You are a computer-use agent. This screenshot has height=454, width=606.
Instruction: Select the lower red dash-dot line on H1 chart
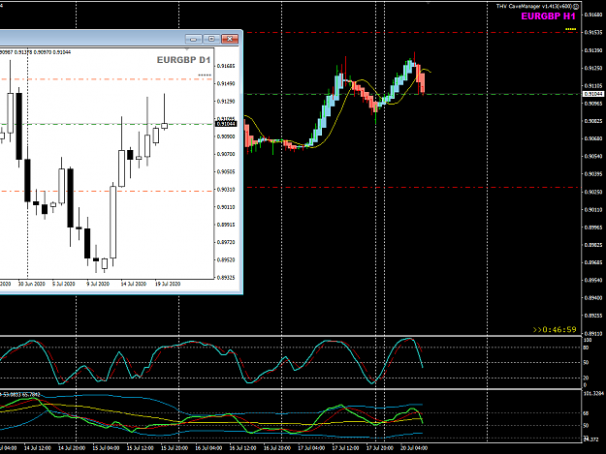coord(413,188)
